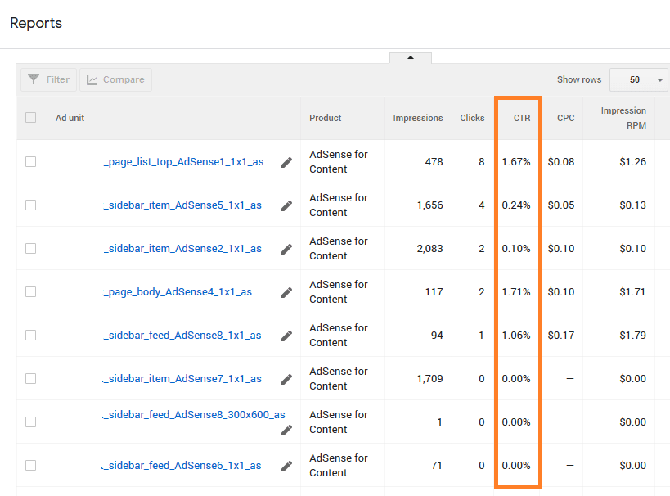
Task: Edit the _page_body_AdSense4_1x1_as pencil icon
Action: tap(286, 292)
